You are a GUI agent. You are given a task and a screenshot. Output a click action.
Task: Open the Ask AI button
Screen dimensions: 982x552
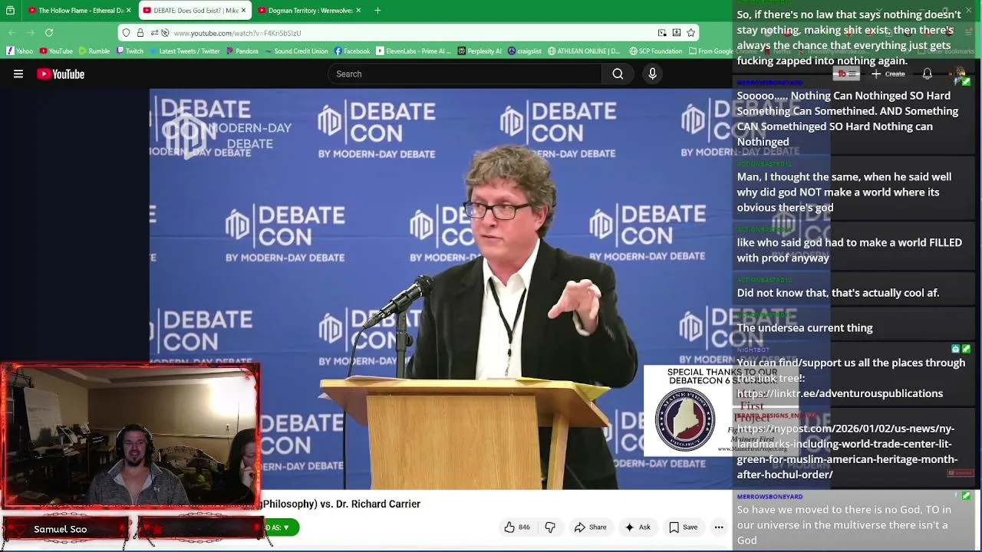(x=638, y=527)
